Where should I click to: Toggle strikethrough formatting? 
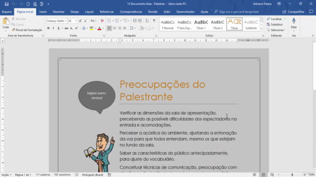click(66, 29)
